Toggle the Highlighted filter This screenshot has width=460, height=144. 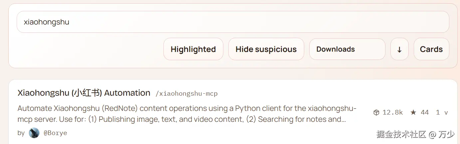[193, 49]
